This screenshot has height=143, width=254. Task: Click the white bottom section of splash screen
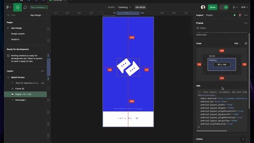[x=128, y=119]
